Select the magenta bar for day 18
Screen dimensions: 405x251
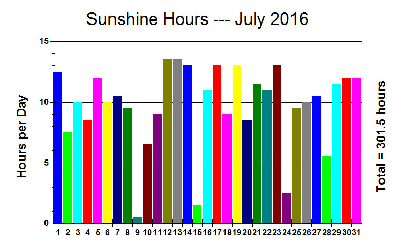[x=227, y=169]
